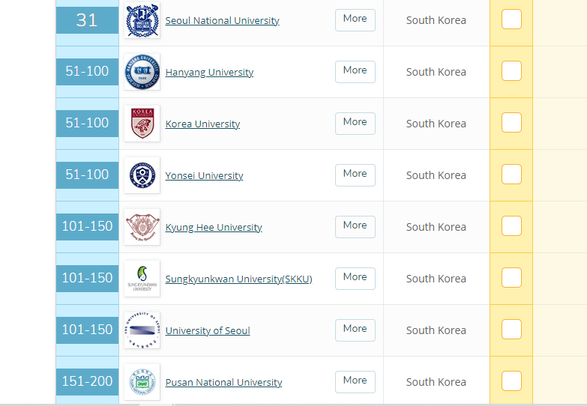Tick compare checkbox for Sungkyunkwan University
Screen dimensions: 587x406
tap(511, 277)
